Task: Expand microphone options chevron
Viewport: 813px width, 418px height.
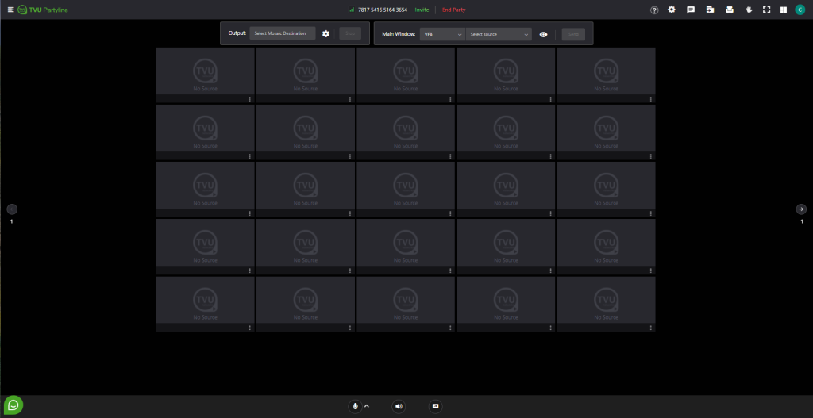Action: (367, 405)
